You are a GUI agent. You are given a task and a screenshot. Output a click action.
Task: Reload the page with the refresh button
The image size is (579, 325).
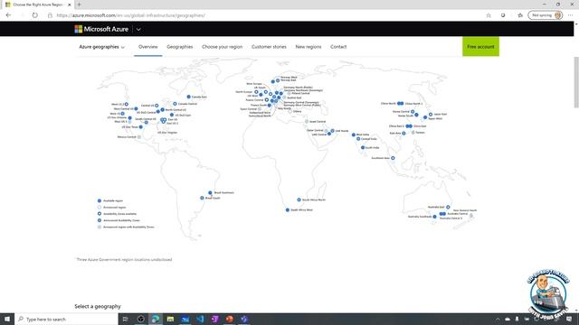tap(34, 15)
